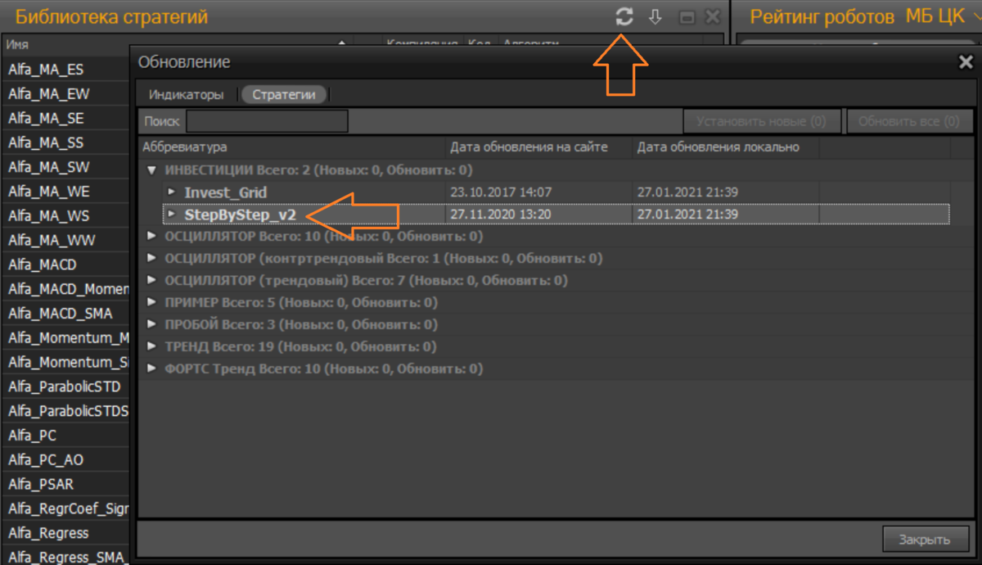Minimize the Библиотека стратегий panel

tap(687, 17)
